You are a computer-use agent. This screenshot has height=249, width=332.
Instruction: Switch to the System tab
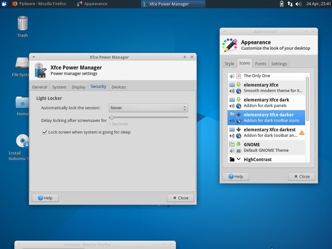[59, 87]
